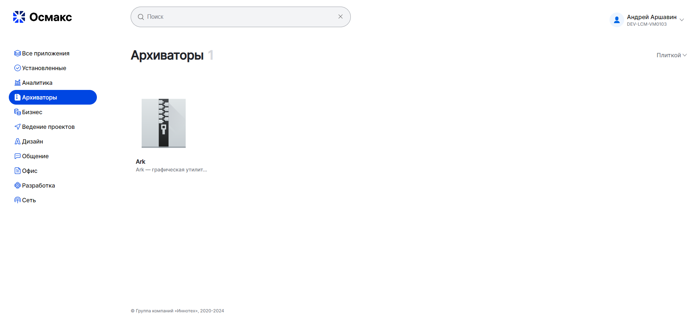Open the Ведение проектов category
The height and width of the screenshot is (323, 695).
[x=48, y=127]
